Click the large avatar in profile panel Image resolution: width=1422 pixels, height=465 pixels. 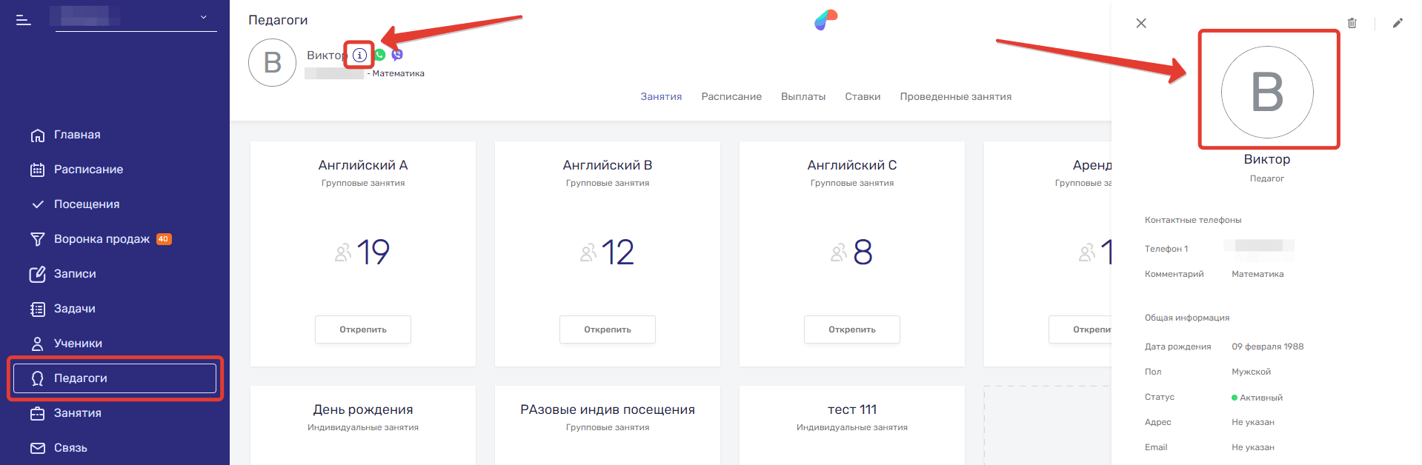pos(1267,93)
